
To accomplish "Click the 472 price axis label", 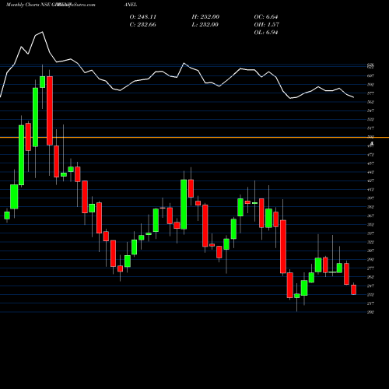I will tap(370, 155).
